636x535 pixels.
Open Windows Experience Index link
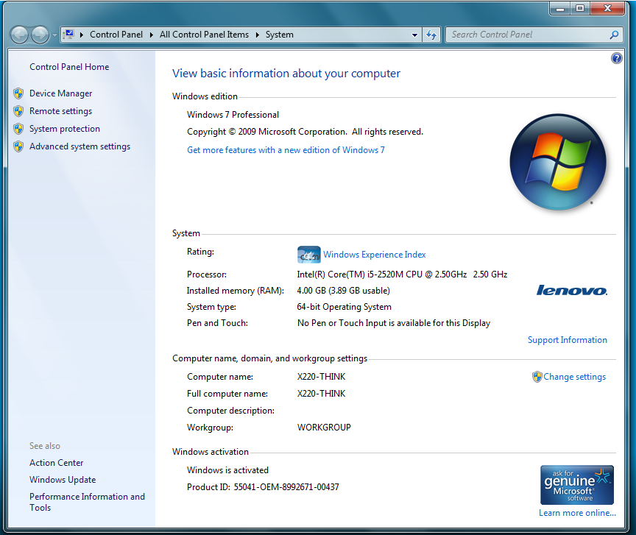click(x=375, y=255)
